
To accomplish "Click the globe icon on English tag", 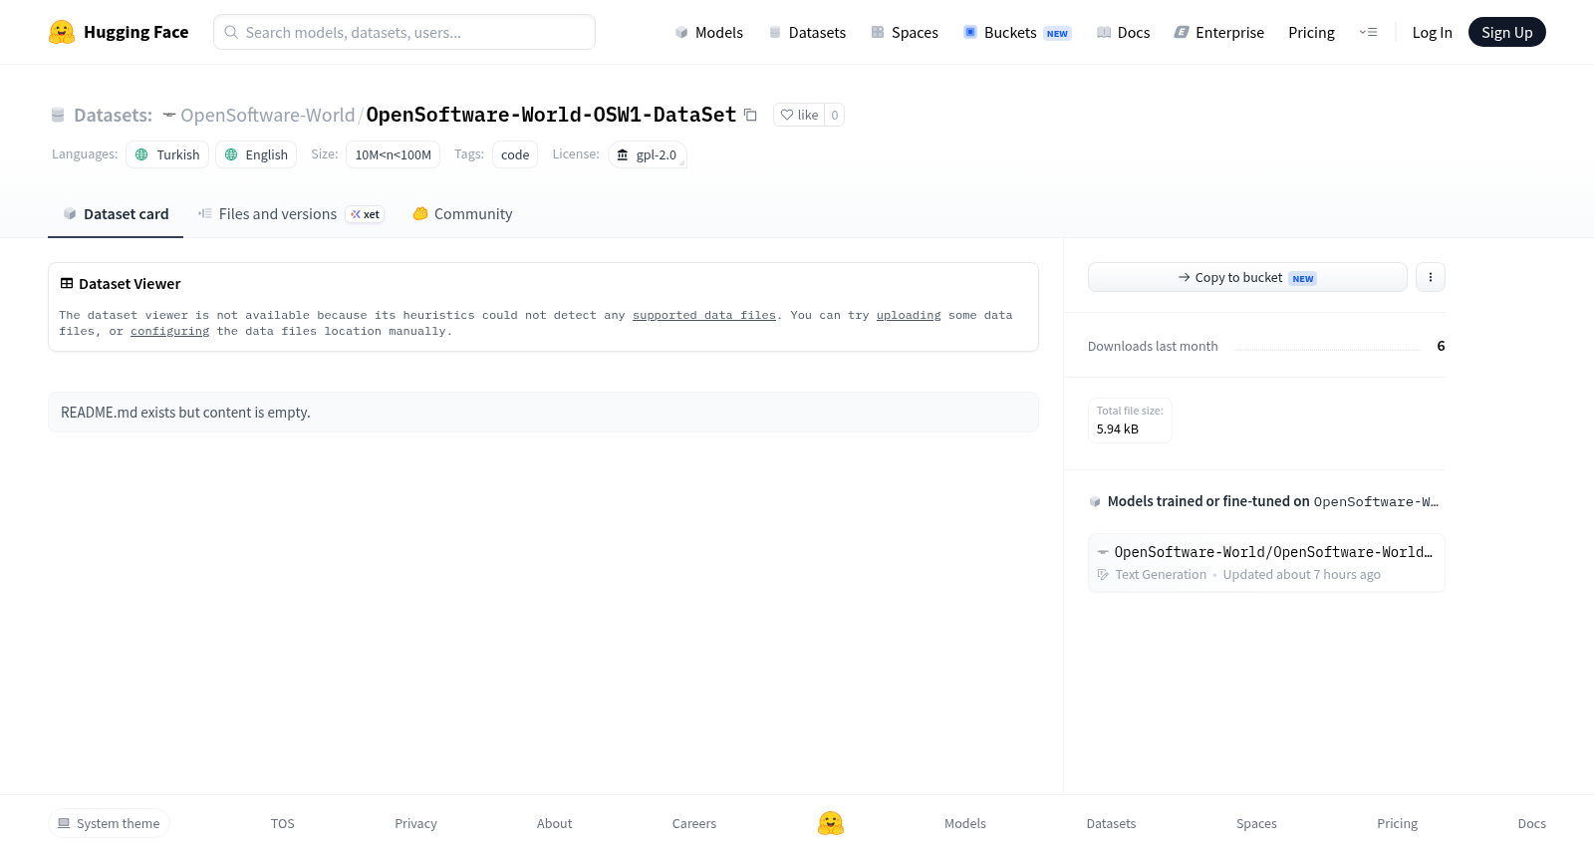I will 231,154.
